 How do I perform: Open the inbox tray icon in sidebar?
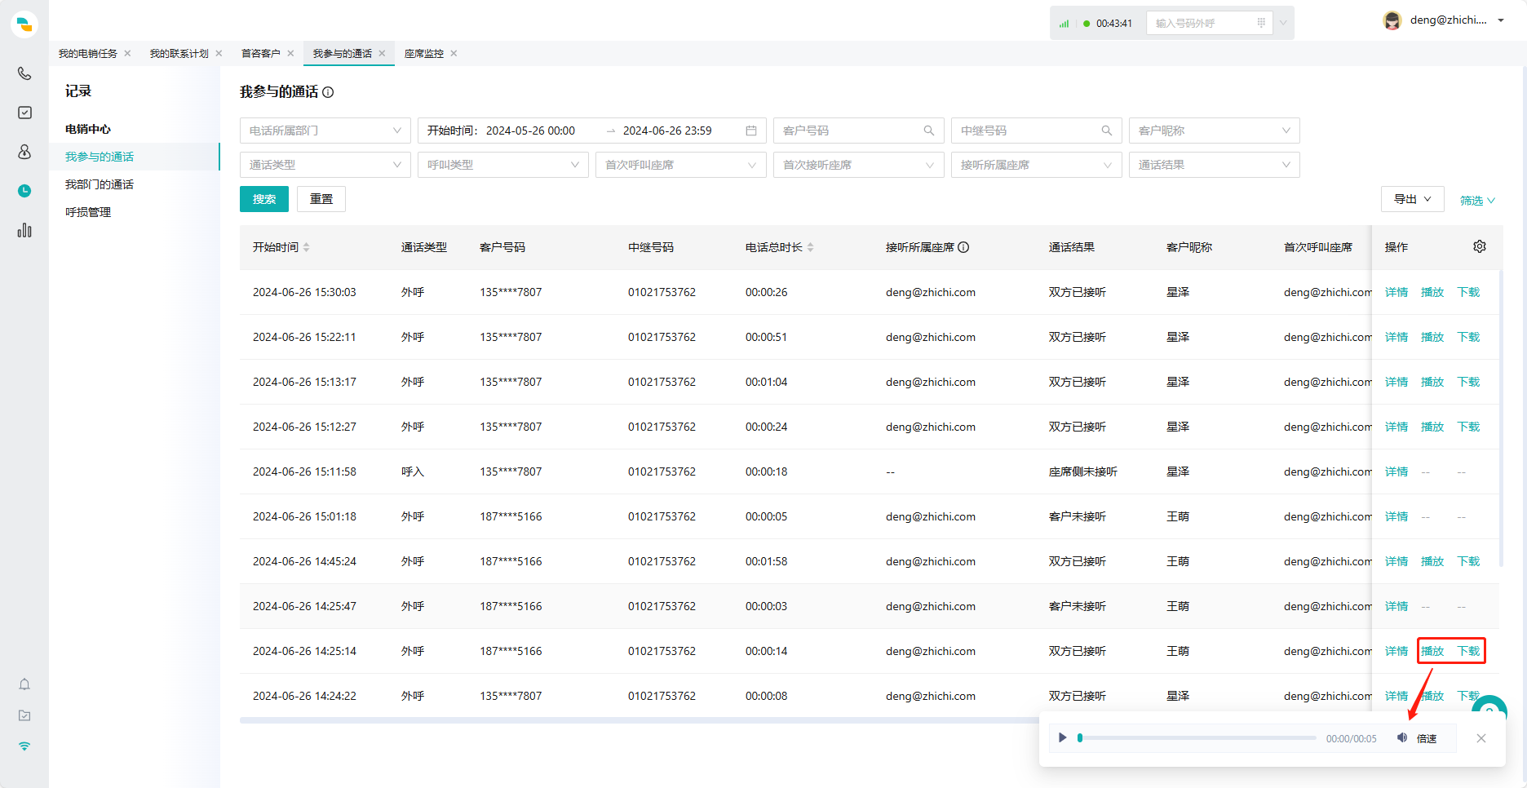pyautogui.click(x=24, y=715)
